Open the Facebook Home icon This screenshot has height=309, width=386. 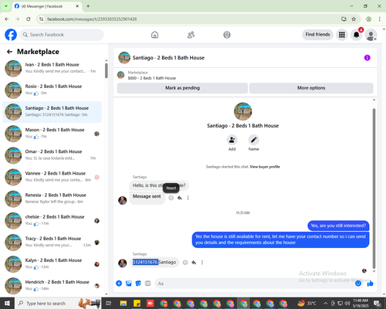point(154,35)
